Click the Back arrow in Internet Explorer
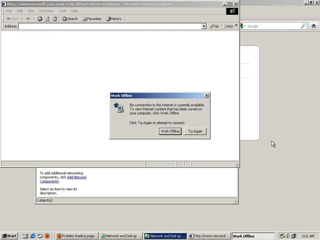320x240 pixels. tap(12, 19)
